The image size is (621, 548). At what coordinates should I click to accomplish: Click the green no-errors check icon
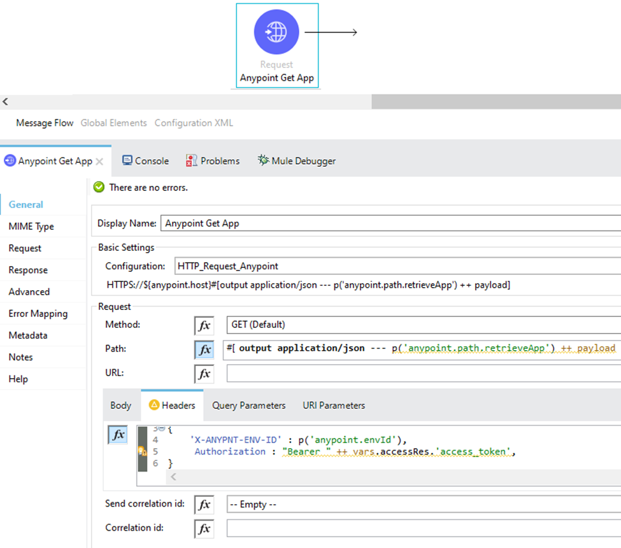pos(99,187)
